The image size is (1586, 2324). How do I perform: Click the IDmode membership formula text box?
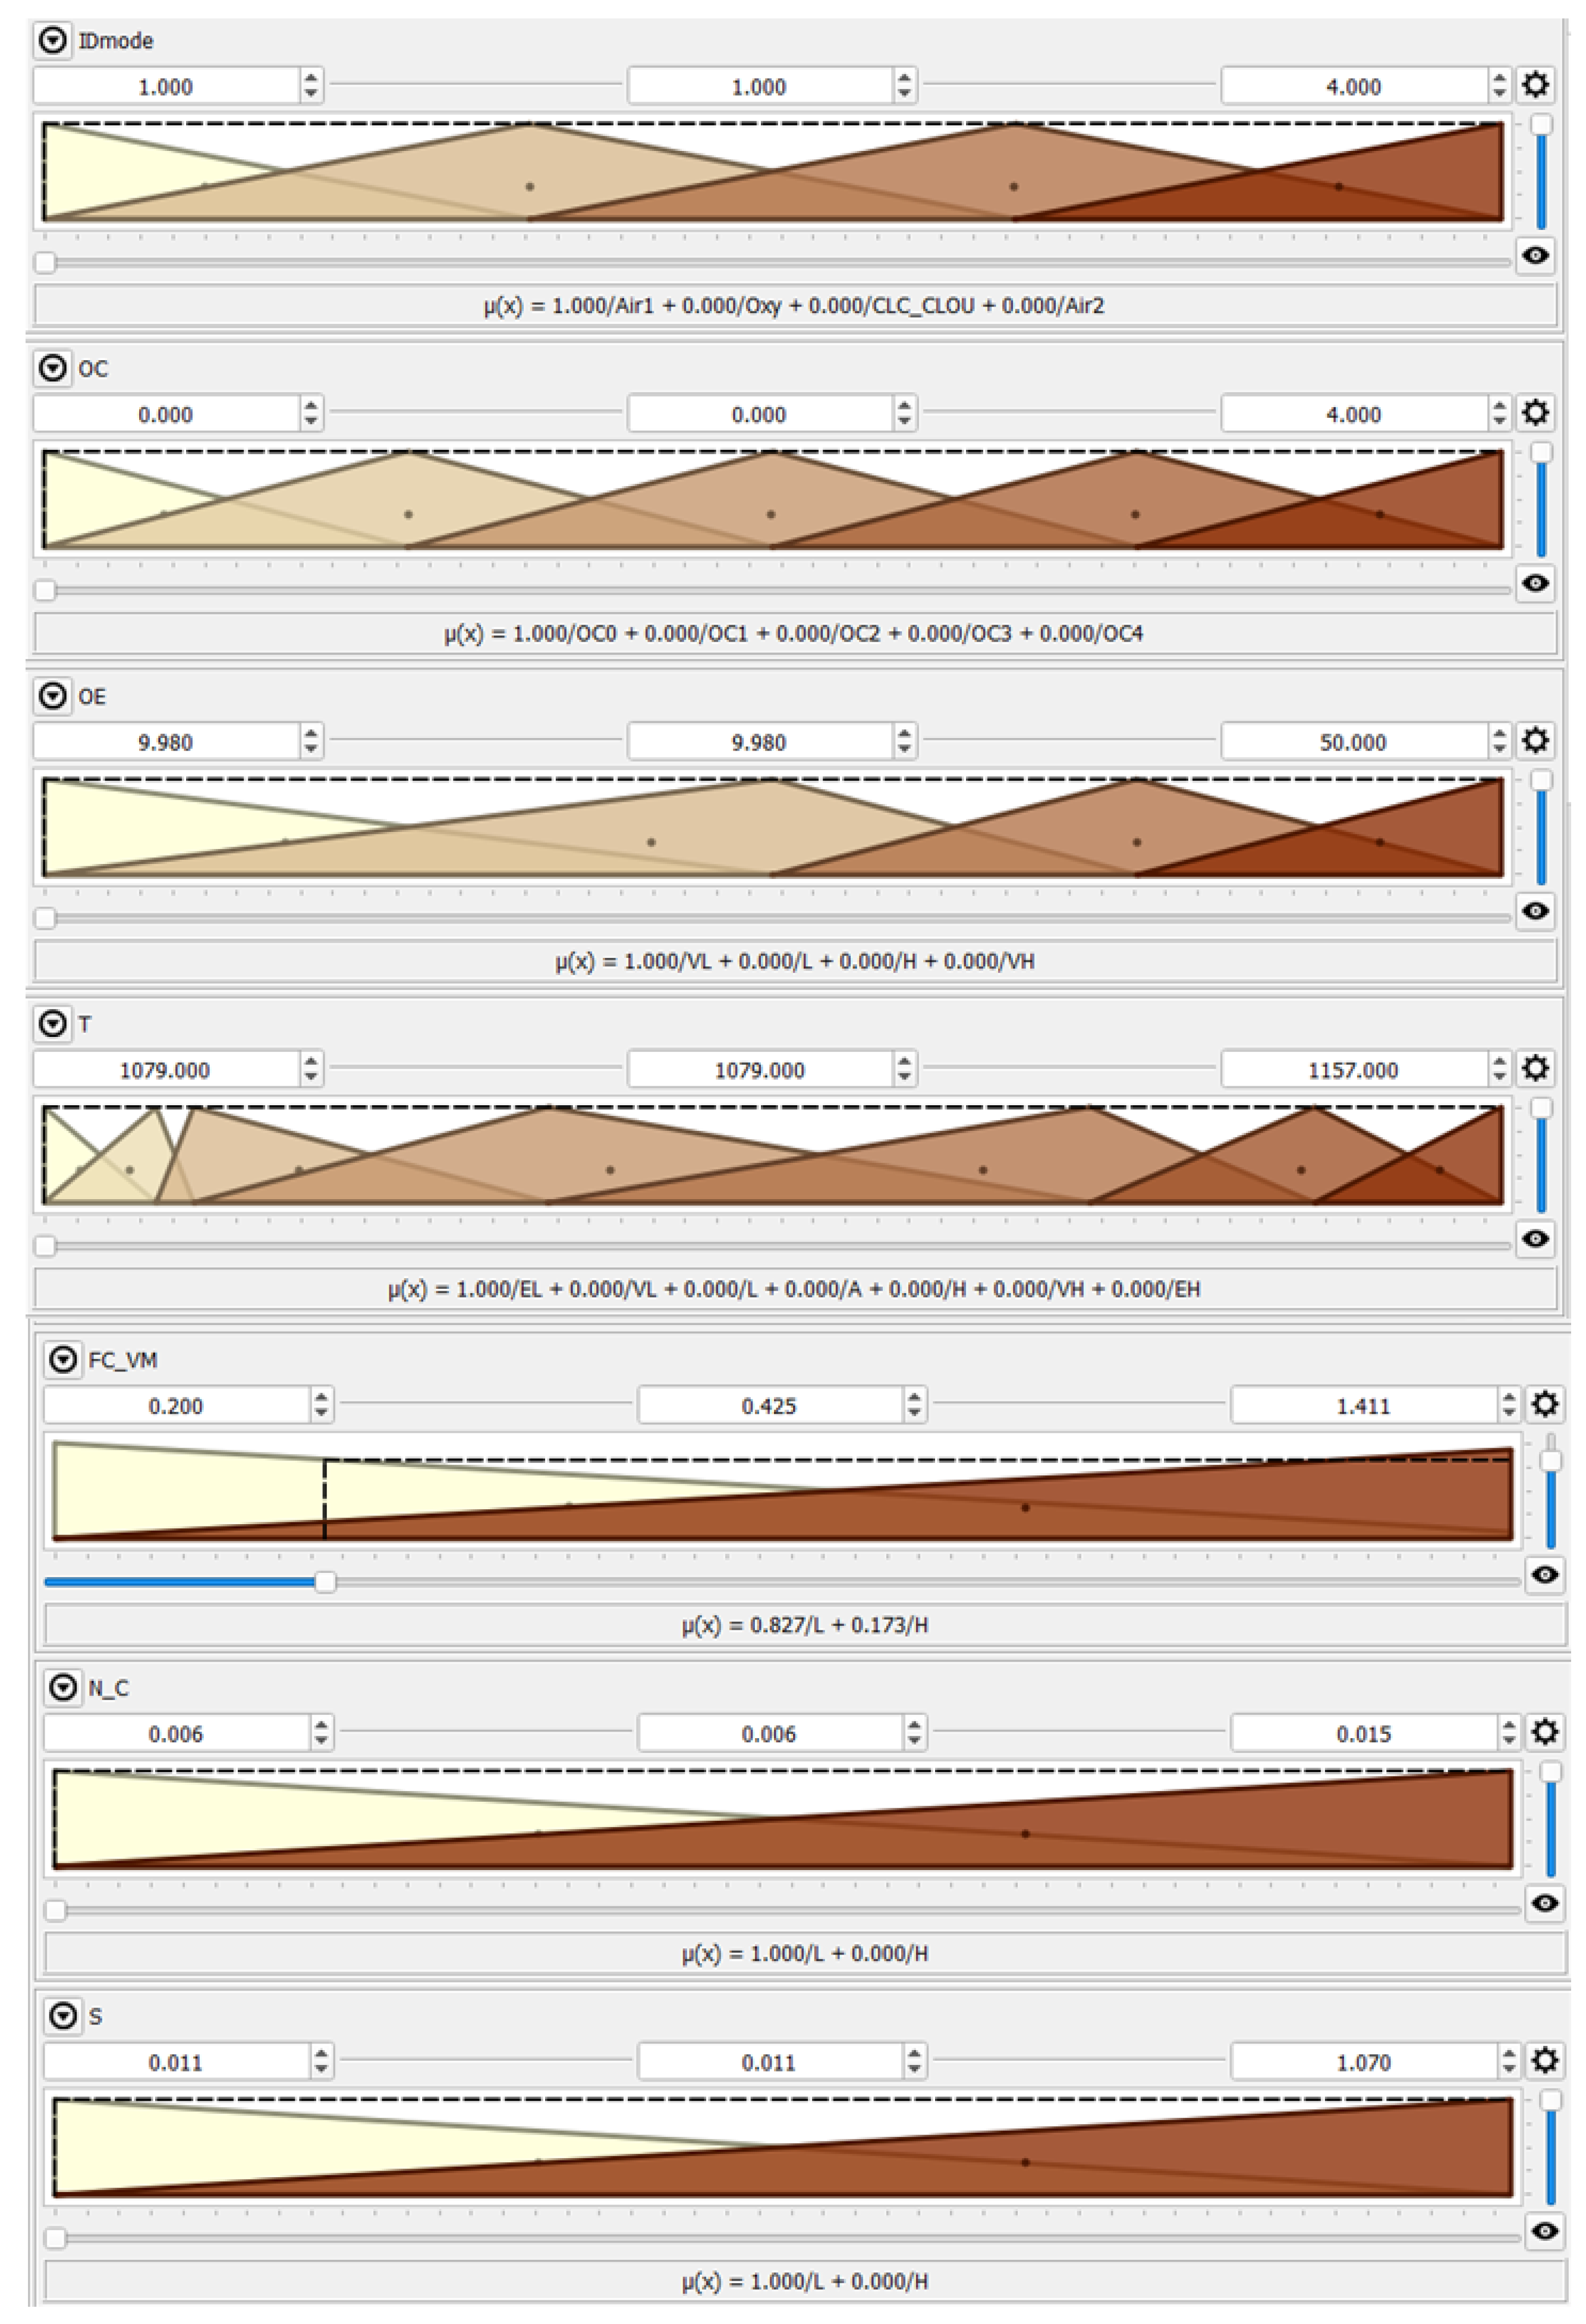click(795, 305)
